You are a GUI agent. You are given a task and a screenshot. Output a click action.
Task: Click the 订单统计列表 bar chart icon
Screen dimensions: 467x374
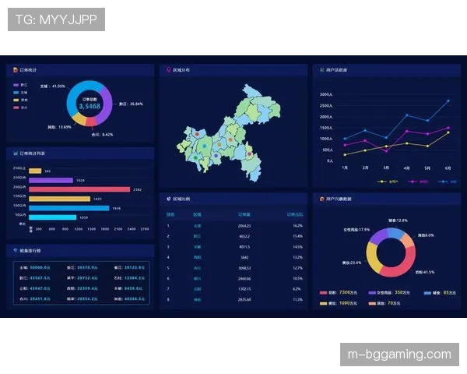[x=15, y=153]
